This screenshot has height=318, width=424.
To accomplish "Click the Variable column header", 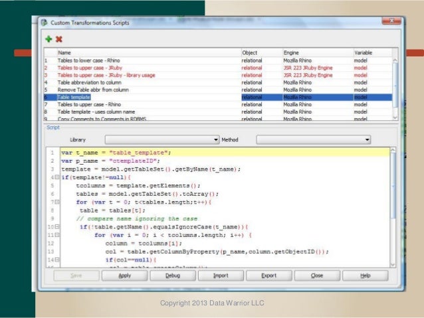I will pyautogui.click(x=373, y=52).
